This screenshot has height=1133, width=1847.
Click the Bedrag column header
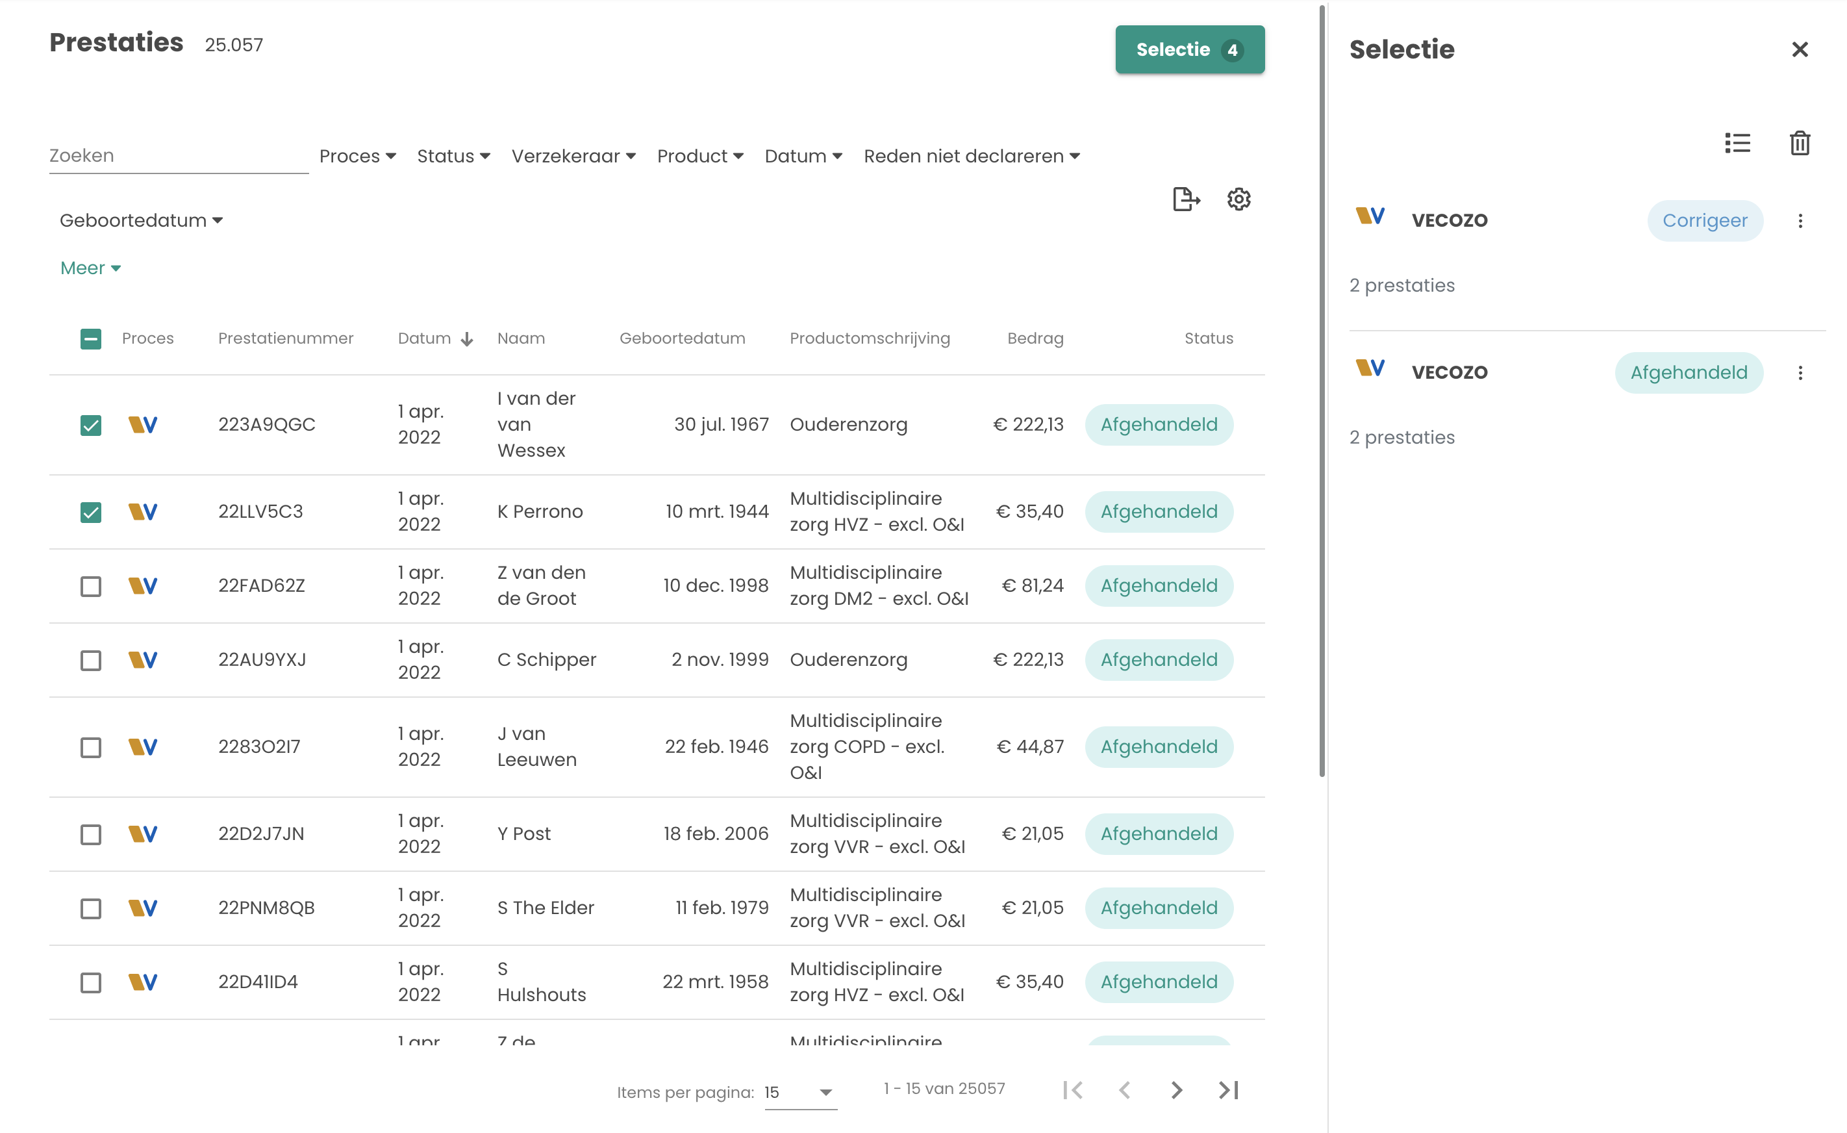(1035, 339)
